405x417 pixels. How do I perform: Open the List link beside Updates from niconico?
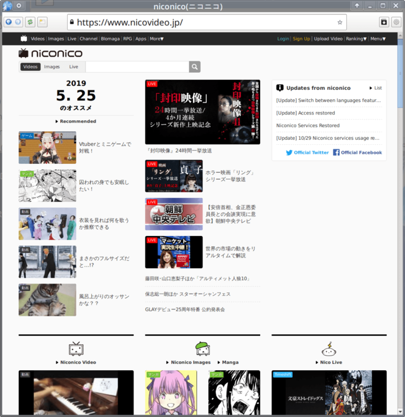[x=376, y=88]
